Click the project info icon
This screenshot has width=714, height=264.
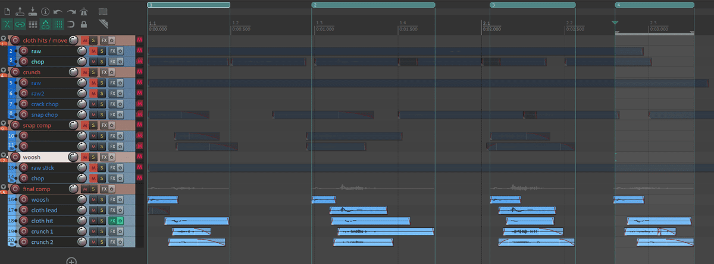point(45,11)
